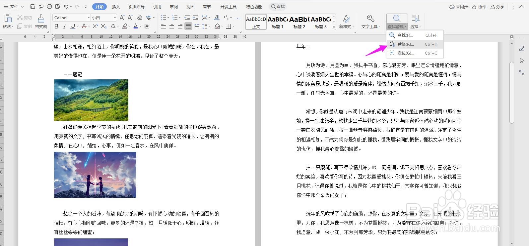This screenshot has height=246, width=529.
Task: Apply the Heading 2 (标题 2) style
Action: click(299, 22)
